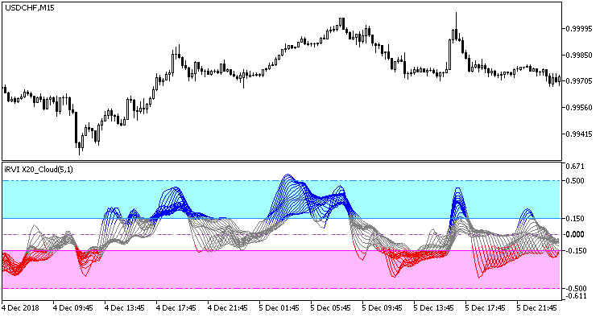Select the 0.99995 price level label

coord(579,28)
